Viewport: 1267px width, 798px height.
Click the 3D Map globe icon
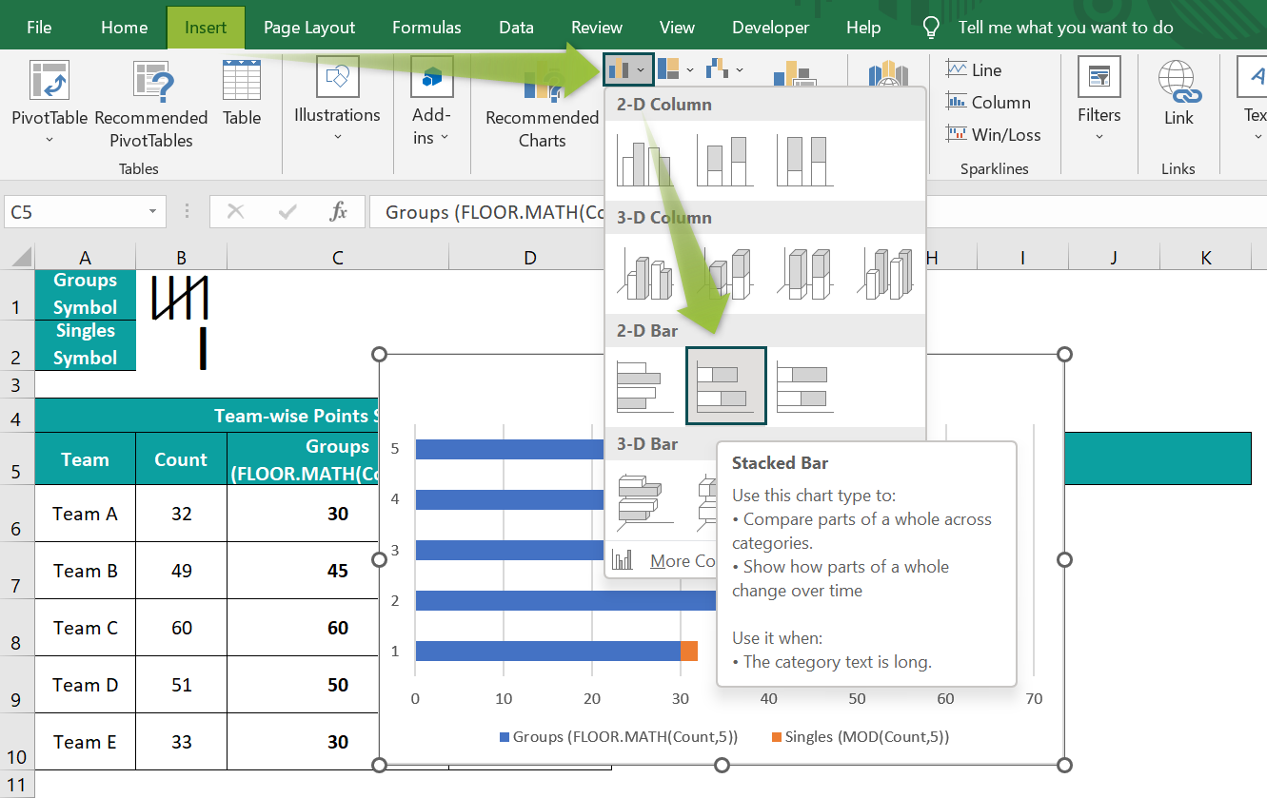pyautogui.click(x=887, y=74)
